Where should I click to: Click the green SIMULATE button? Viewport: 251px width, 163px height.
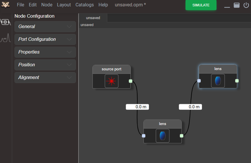201,5
